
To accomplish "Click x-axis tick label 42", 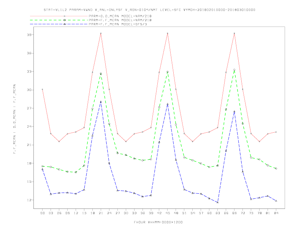I will click(159, 213).
